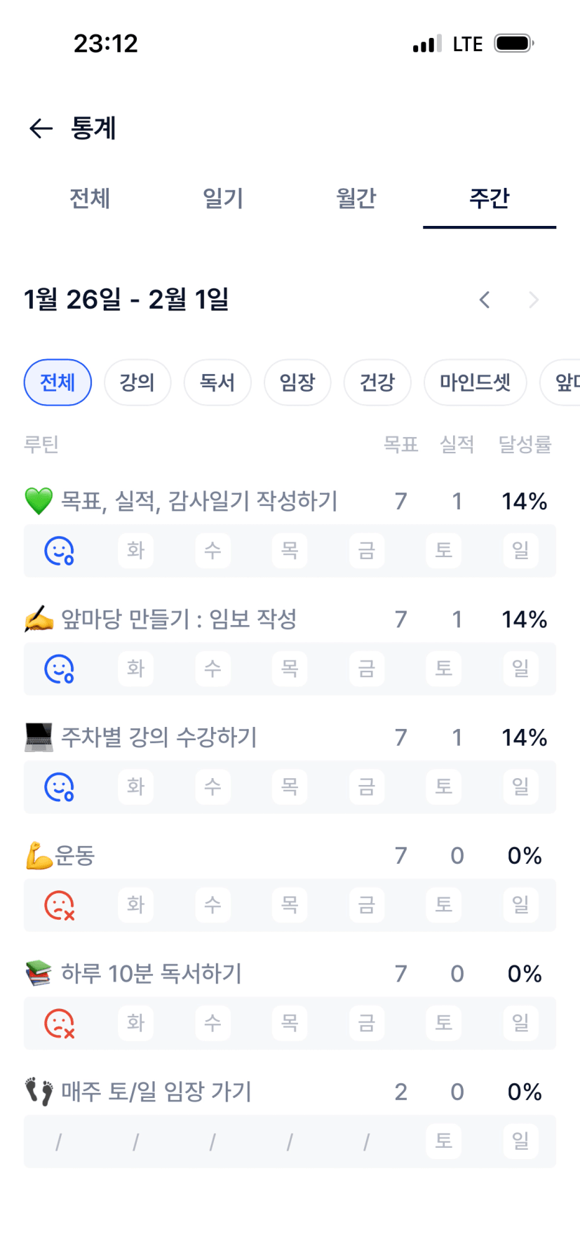Go to the next week with right chevron

click(534, 300)
